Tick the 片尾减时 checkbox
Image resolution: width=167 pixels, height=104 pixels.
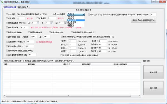tap(38, 18)
